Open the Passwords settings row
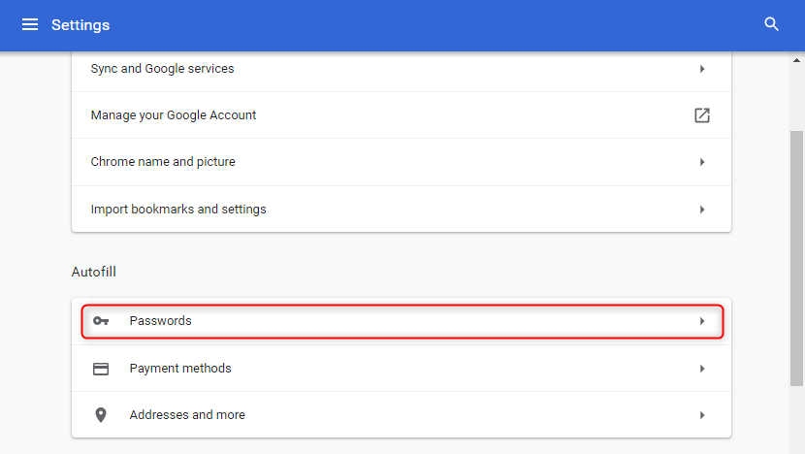805x454 pixels. pos(402,321)
